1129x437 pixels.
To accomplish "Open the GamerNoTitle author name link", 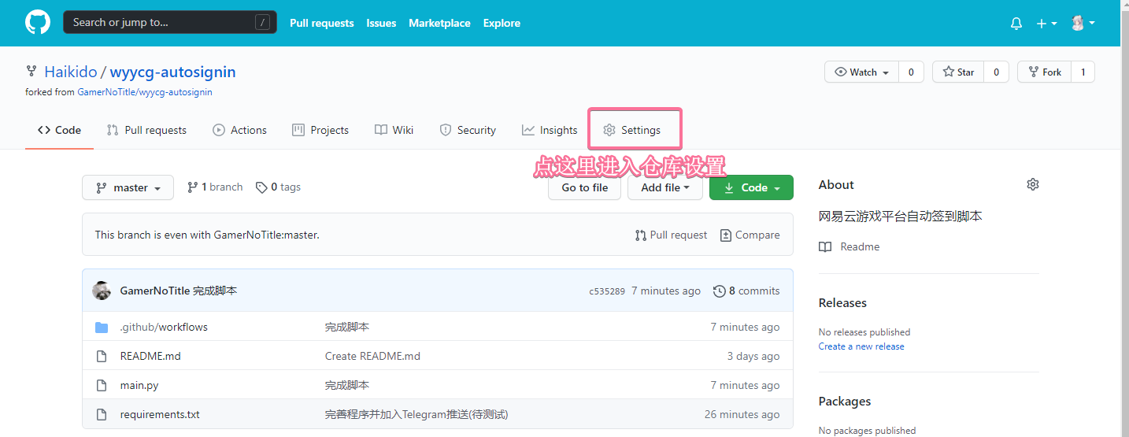I will 155,291.
